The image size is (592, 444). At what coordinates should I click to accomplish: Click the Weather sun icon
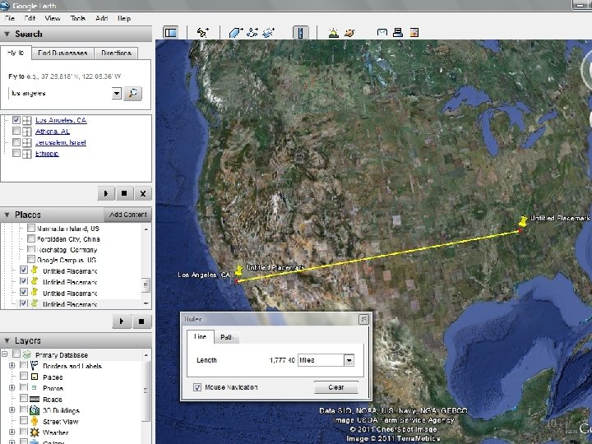coord(35,432)
